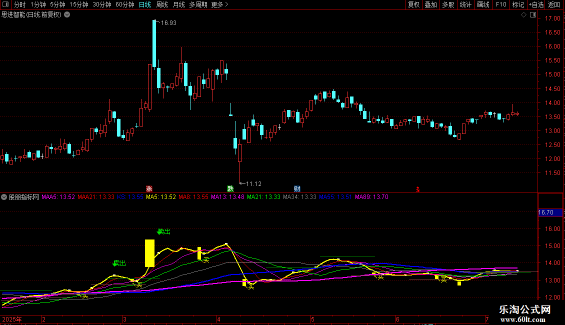Select the 5分钟 period
Screen dimensions: 565x325
57,4
